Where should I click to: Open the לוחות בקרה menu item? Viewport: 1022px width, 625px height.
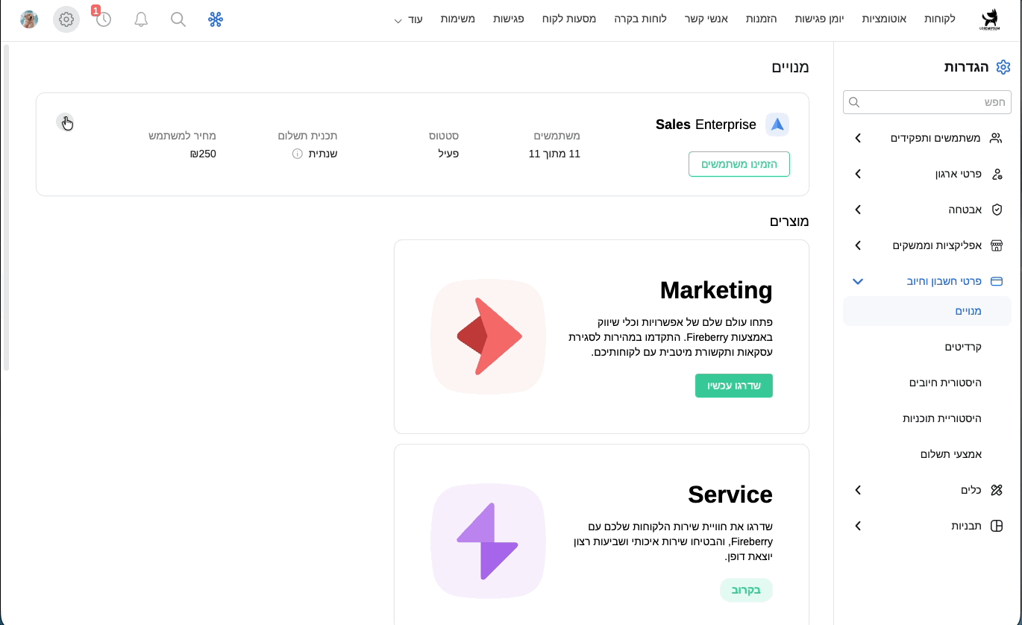point(640,19)
